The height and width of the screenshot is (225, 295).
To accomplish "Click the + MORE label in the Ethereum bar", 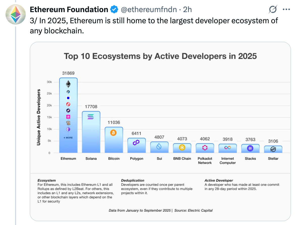I will [68, 138].
